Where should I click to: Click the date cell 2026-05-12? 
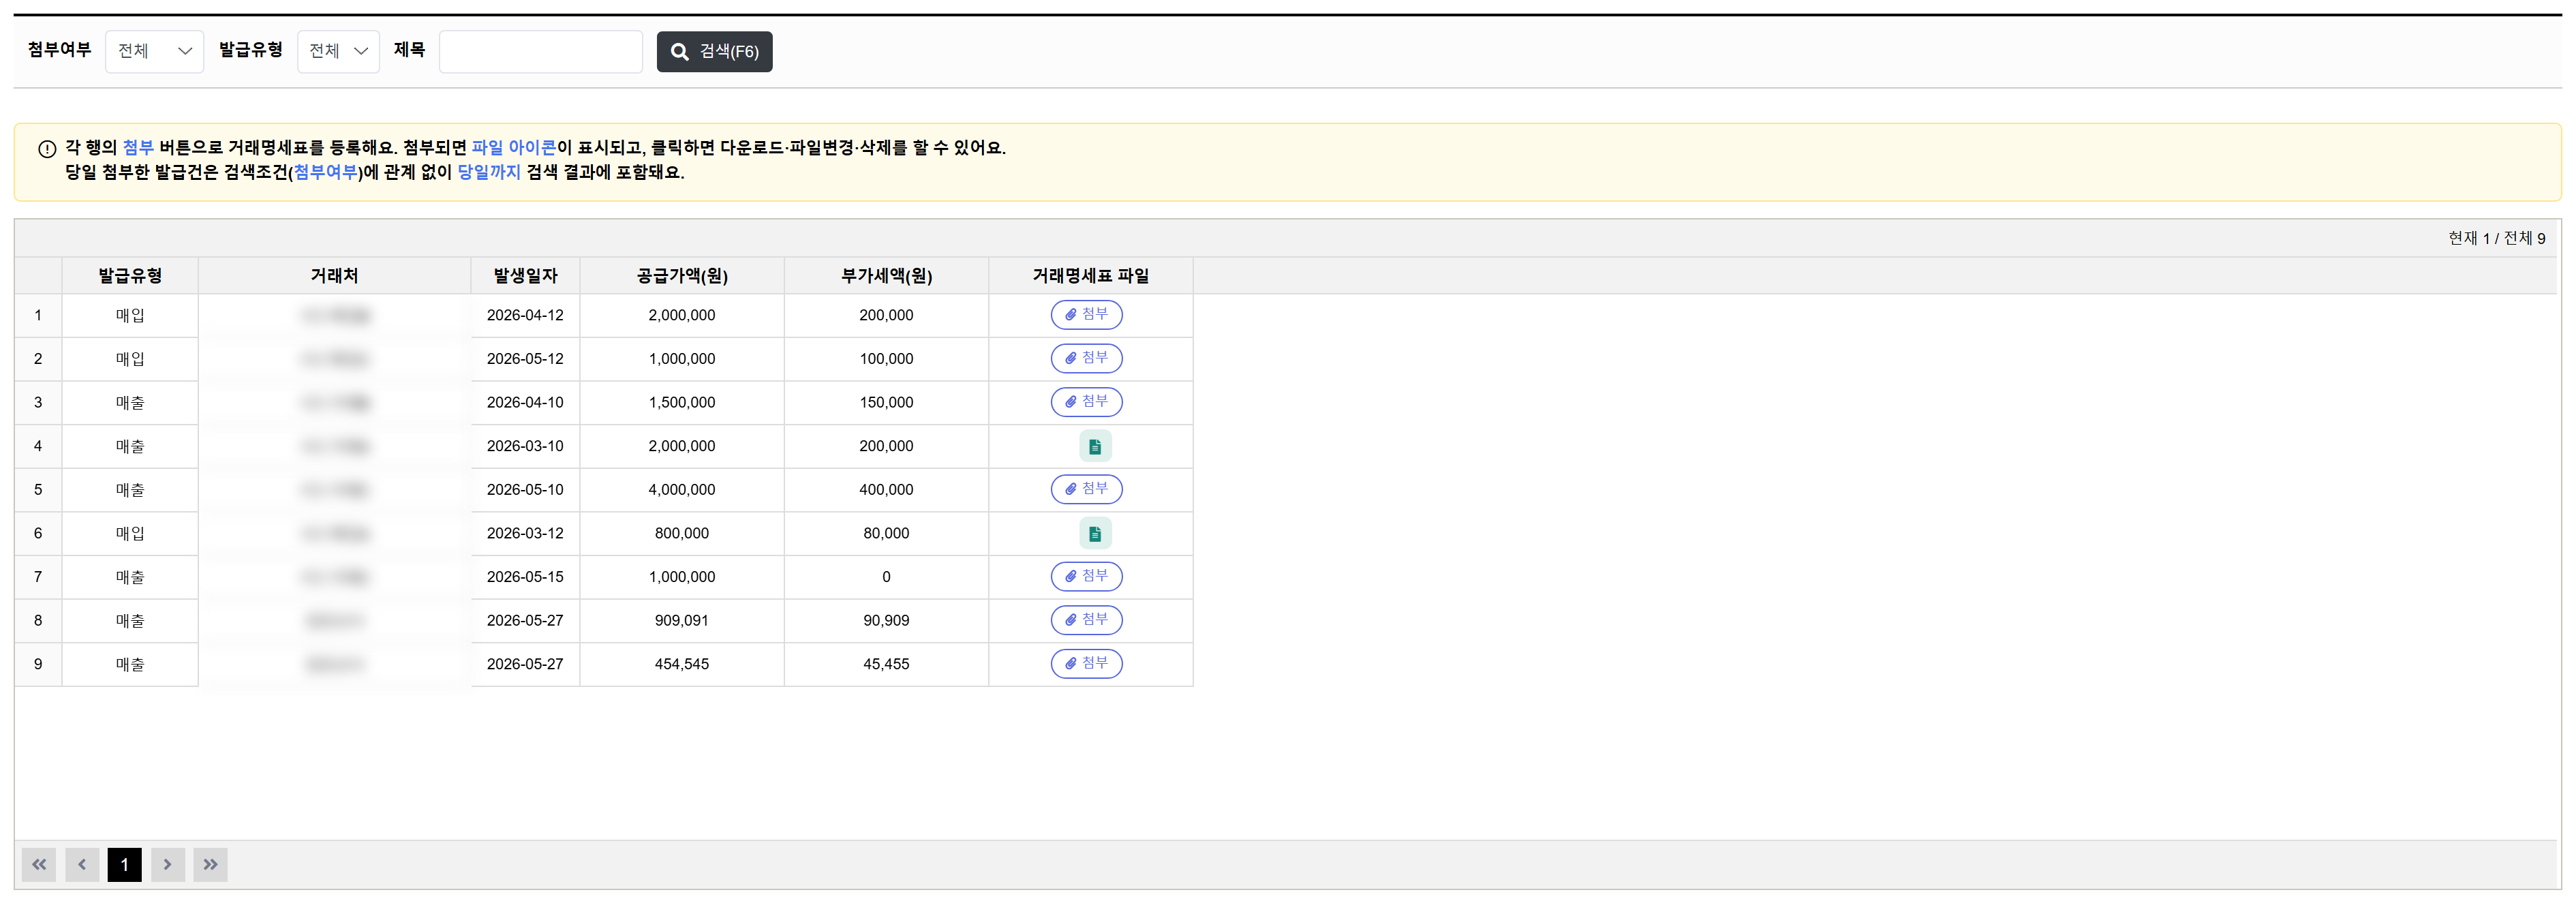(x=525, y=358)
